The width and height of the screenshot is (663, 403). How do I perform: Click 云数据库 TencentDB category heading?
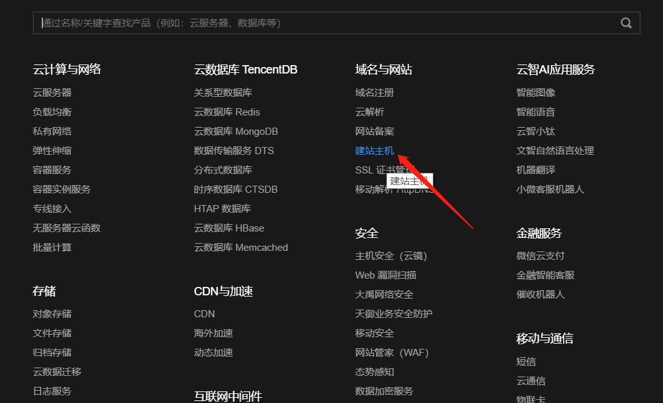click(246, 70)
